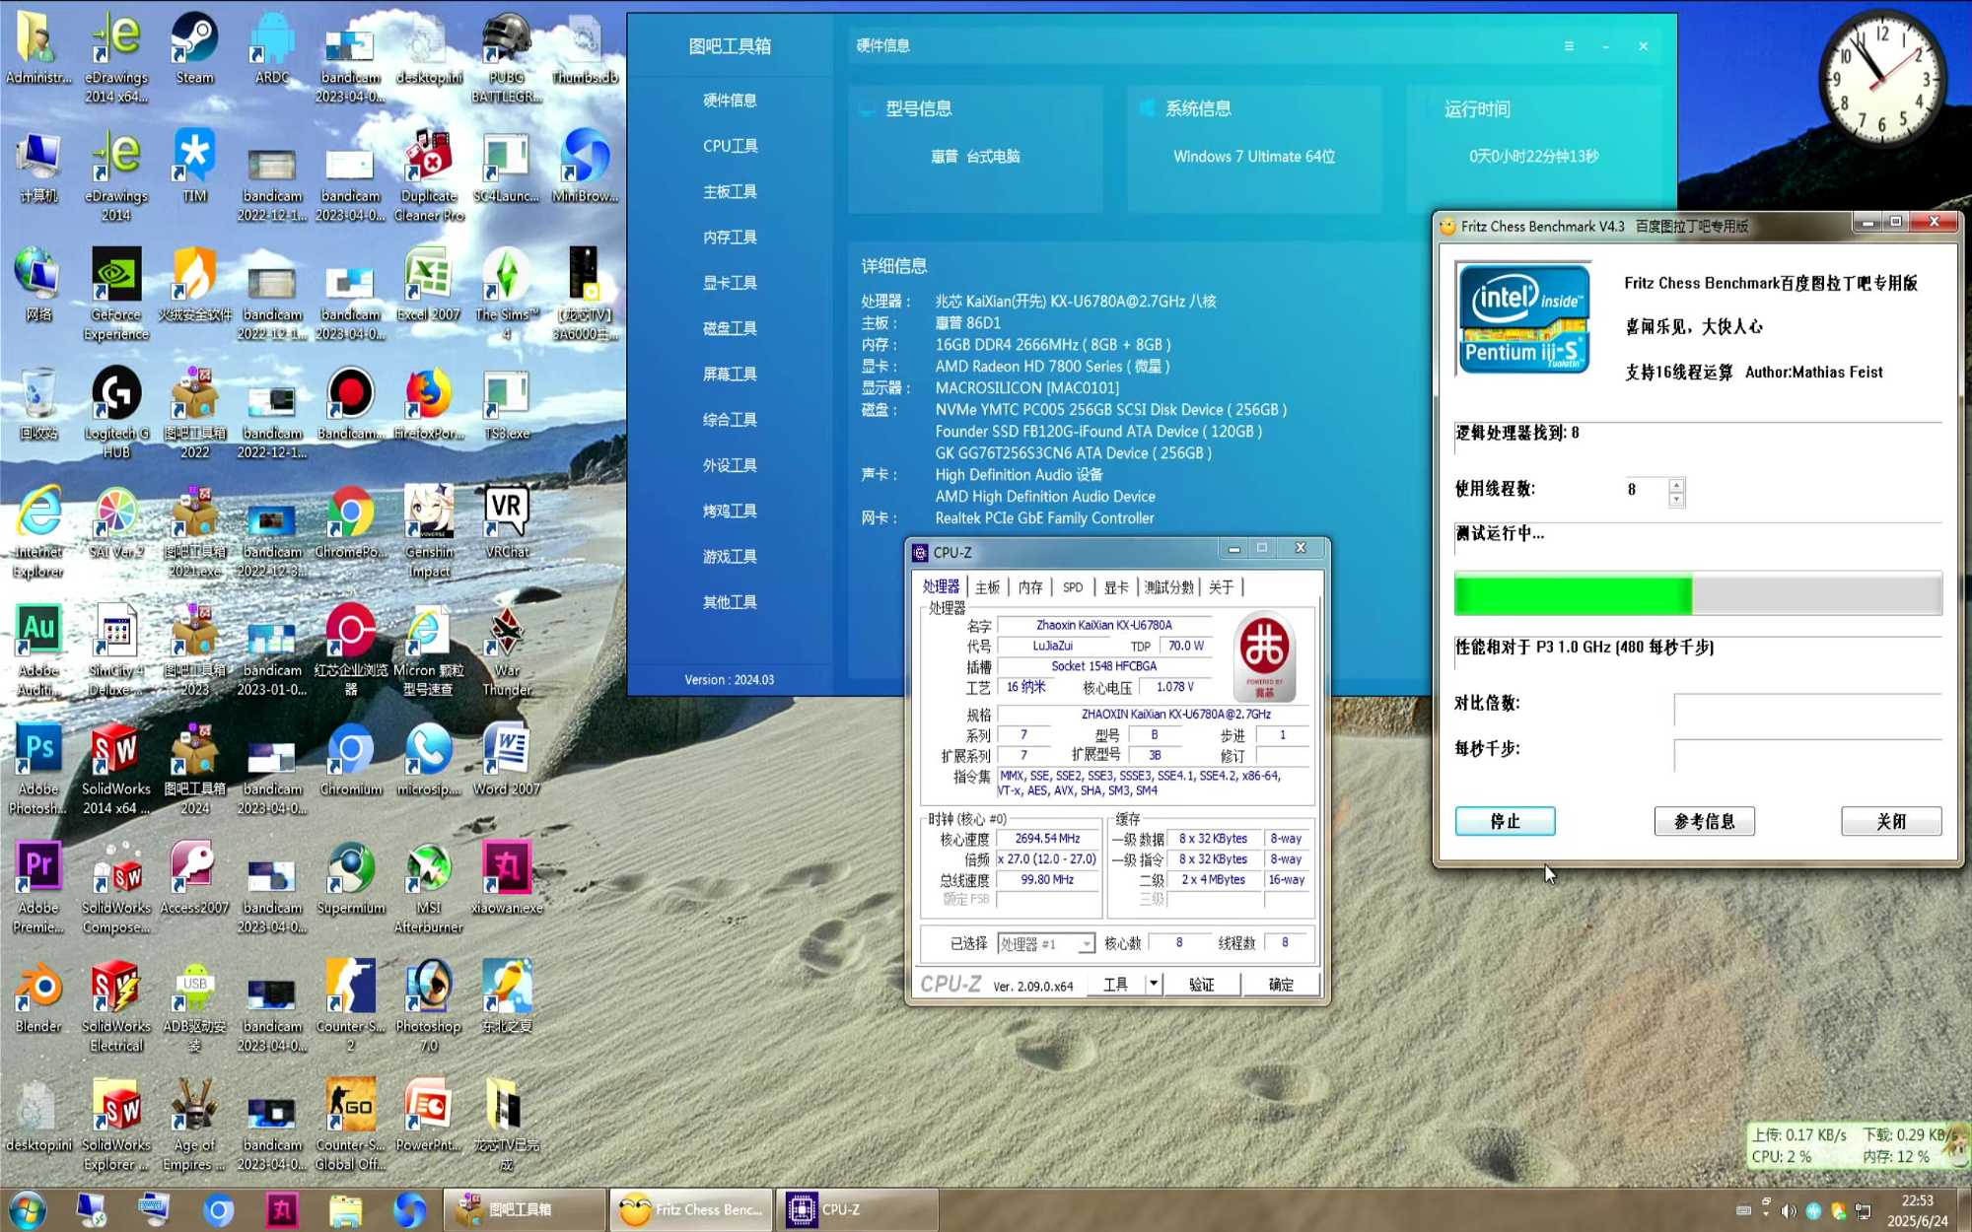Image resolution: width=1972 pixels, height=1232 pixels.
Task: Click the 每秒千步 result field
Action: pyautogui.click(x=1807, y=754)
